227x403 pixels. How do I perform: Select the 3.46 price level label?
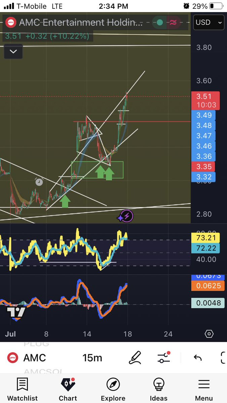pos(203,146)
